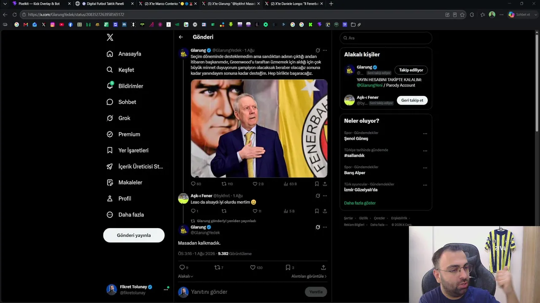Open a new browser tab
Screen dimensions: 540x303
pos(331,4)
